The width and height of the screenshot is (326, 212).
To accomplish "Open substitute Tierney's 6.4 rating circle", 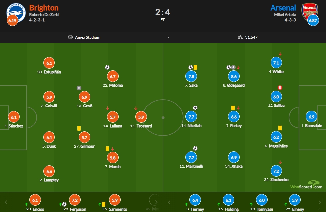I will (x=195, y=200).
